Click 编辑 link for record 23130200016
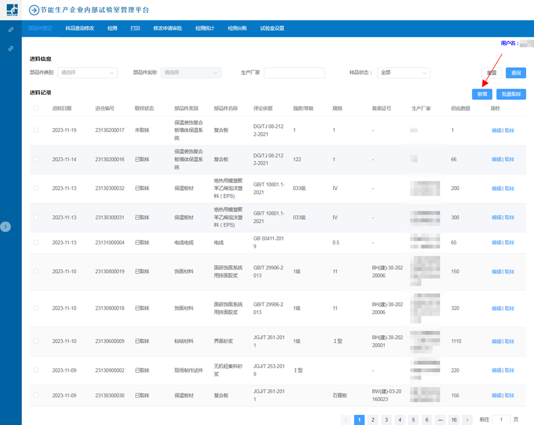This screenshot has height=425, width=534. click(496, 160)
